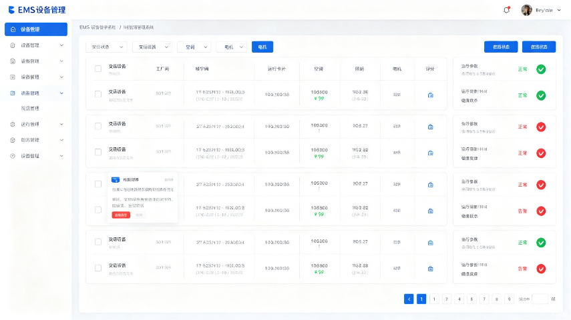Click the EMS logo icon
The image size is (571, 320).
[x=11, y=10]
